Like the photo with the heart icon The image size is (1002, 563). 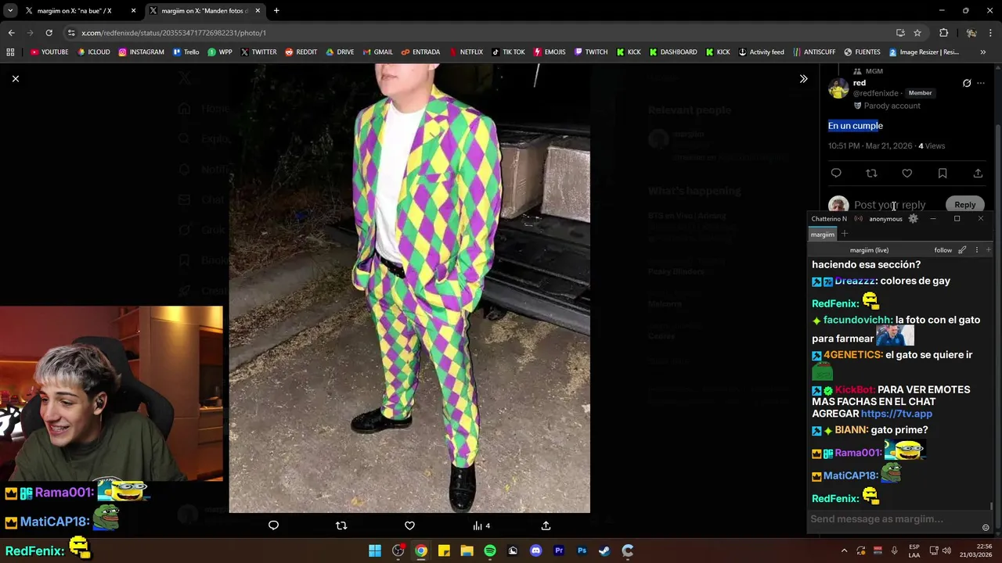point(409,525)
